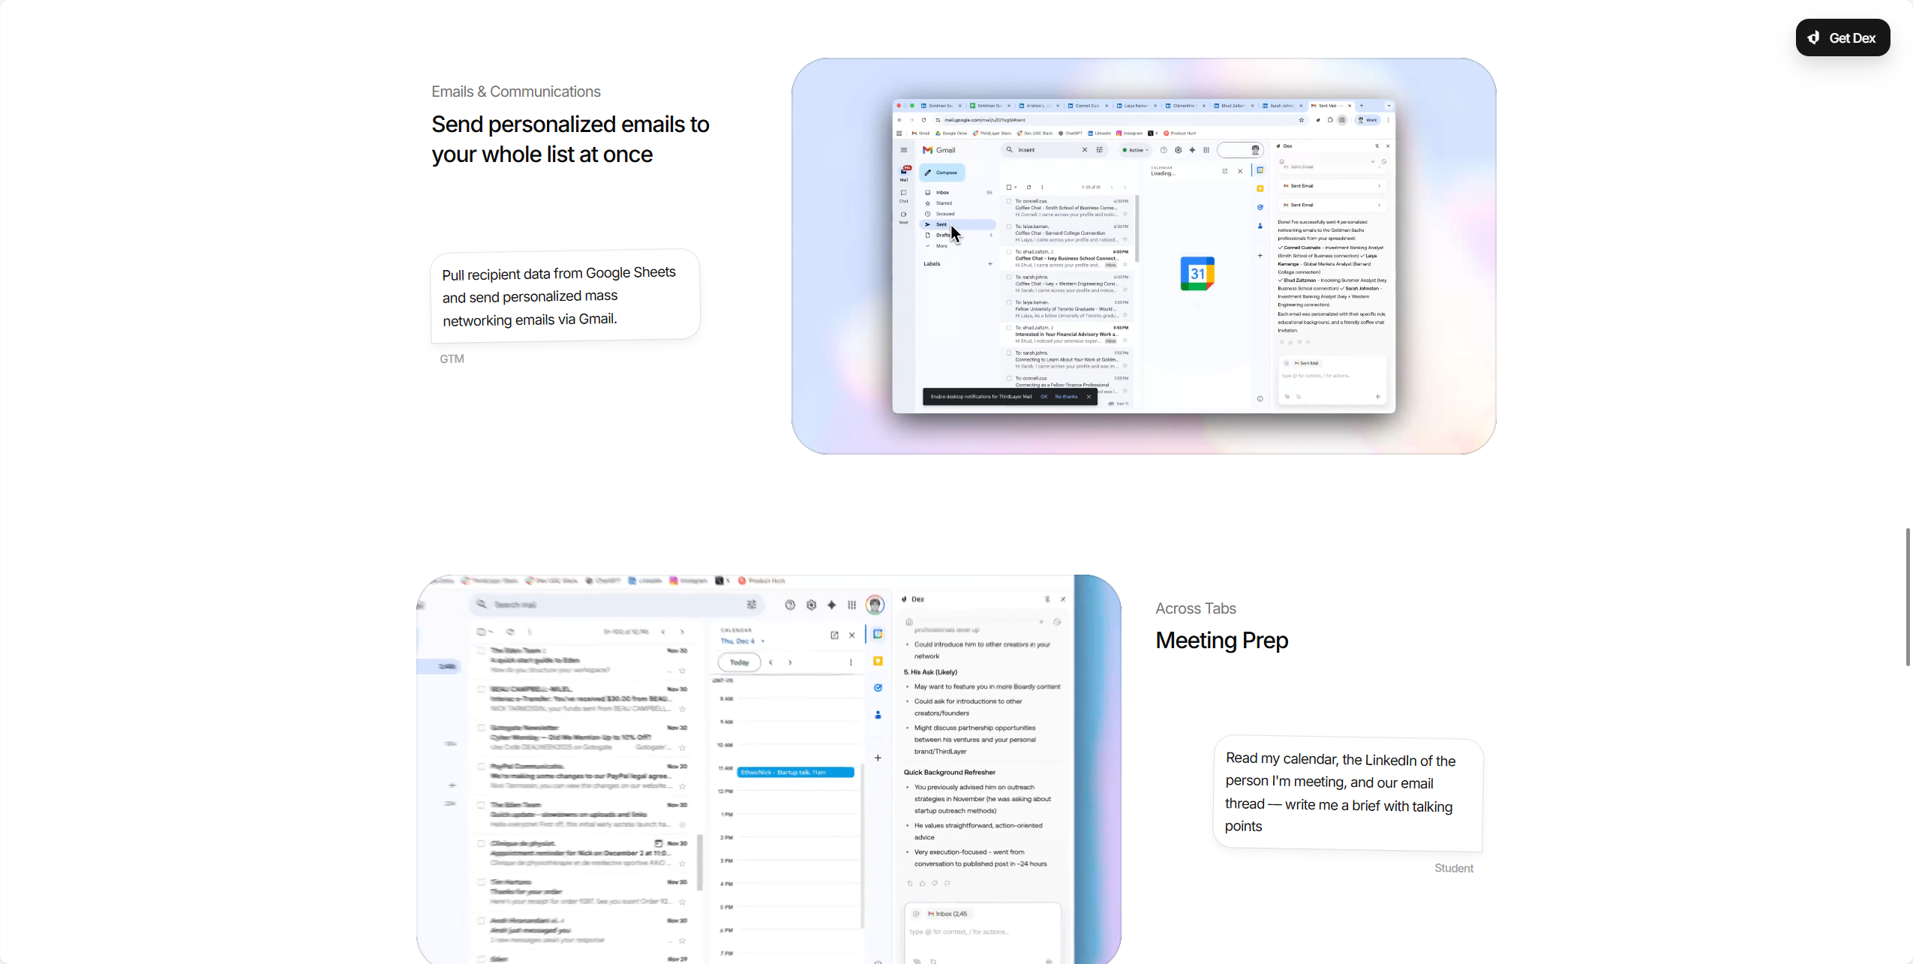
Task: Refresh the Sent mail list
Action: point(1029,188)
